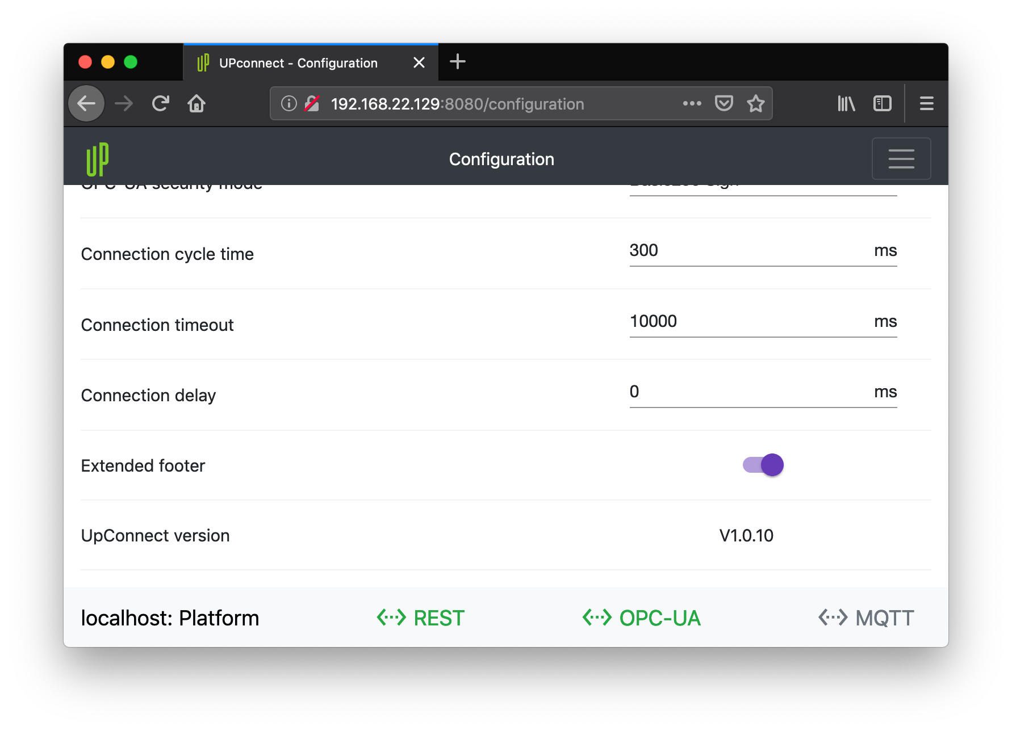Click the UP logo in the header
This screenshot has width=1012, height=731.
click(98, 159)
